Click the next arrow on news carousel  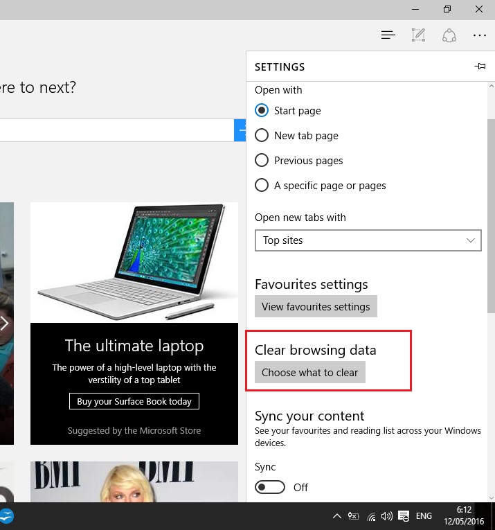coord(4,324)
